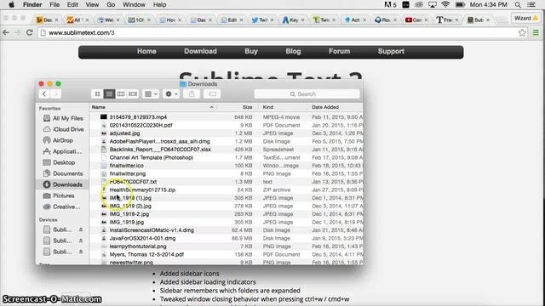Screen dimensions: 545x306
Task: Open Forum link on Sublime Text site
Action: 339,51
